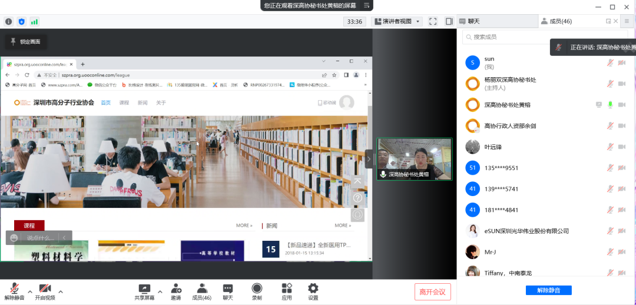Image resolution: width=636 pixels, height=305 pixels.
Task: Click 搜索成员 search field
Action: click(545, 37)
